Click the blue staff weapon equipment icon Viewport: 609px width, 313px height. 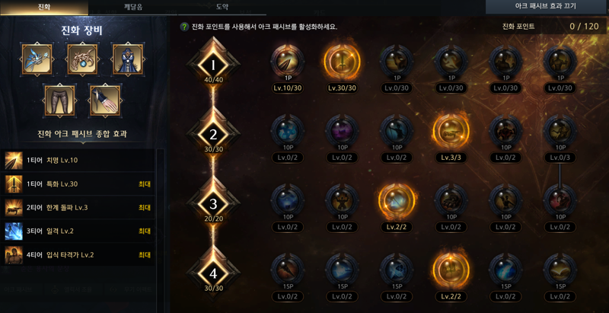click(x=37, y=59)
